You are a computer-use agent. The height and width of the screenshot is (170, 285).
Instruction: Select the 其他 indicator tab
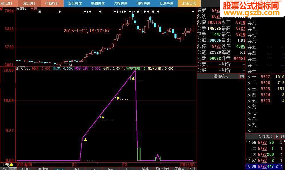192,169
